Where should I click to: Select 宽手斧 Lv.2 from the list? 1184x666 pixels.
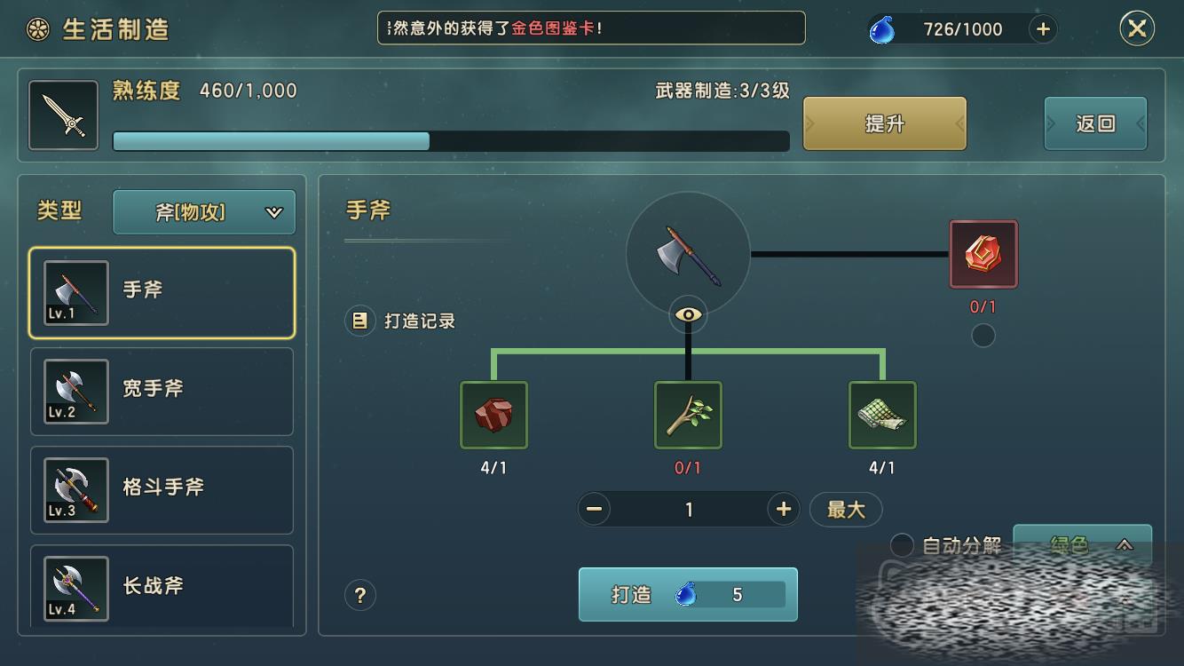(162, 392)
